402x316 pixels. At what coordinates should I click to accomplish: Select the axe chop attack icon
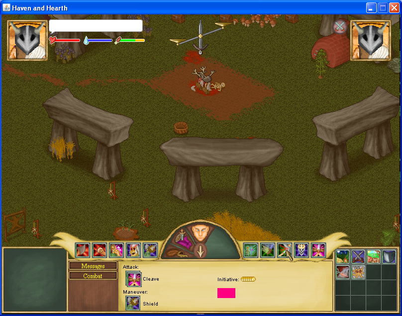pos(83,250)
